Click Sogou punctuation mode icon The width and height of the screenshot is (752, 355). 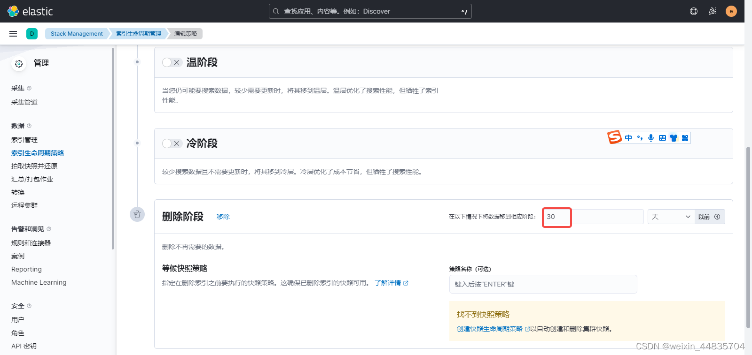[640, 138]
